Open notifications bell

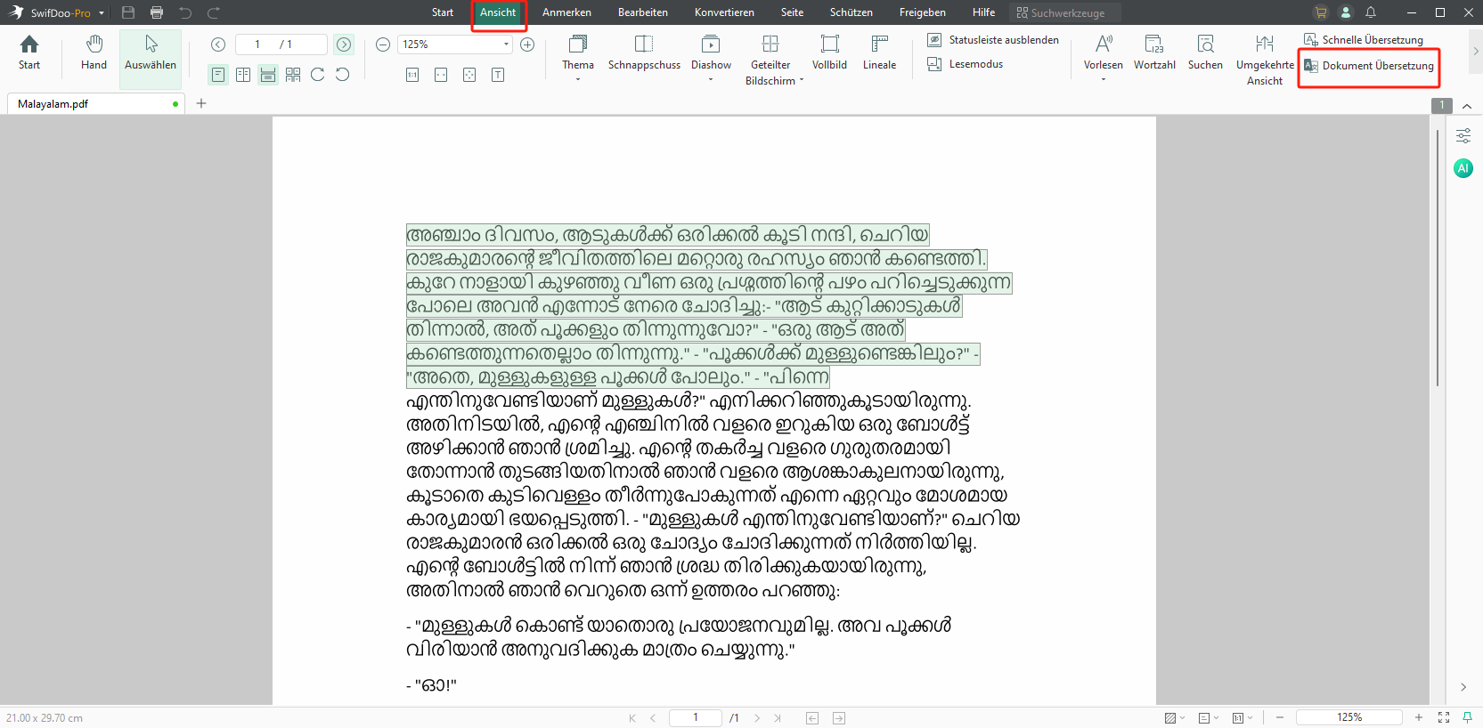(1371, 12)
